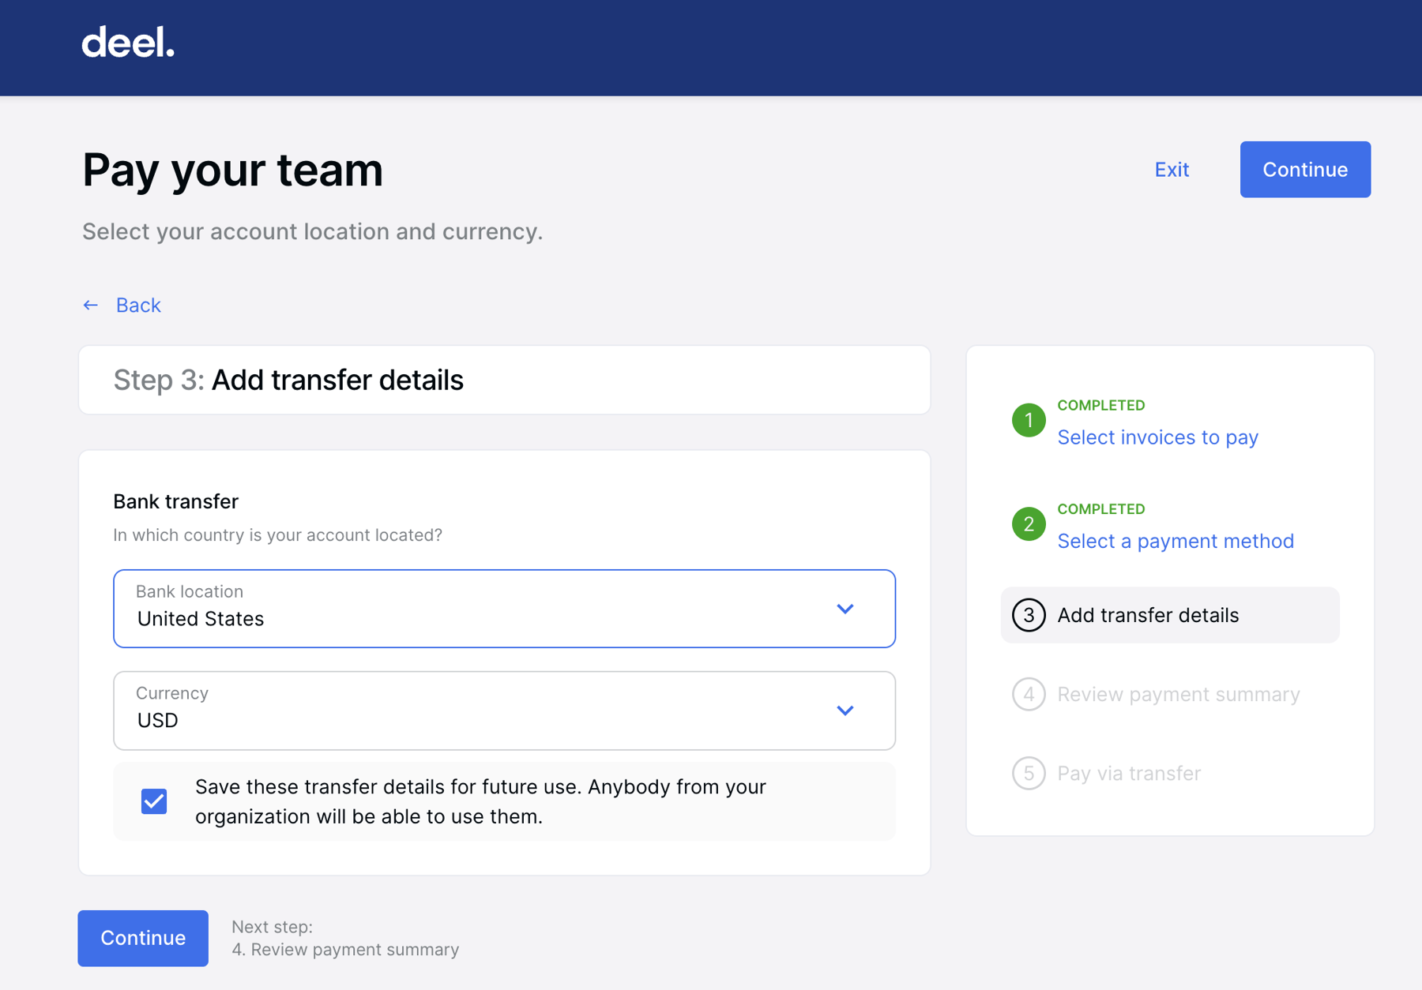1422x990 pixels.
Task: Click the green step 2 circle
Action: pyautogui.click(x=1028, y=524)
